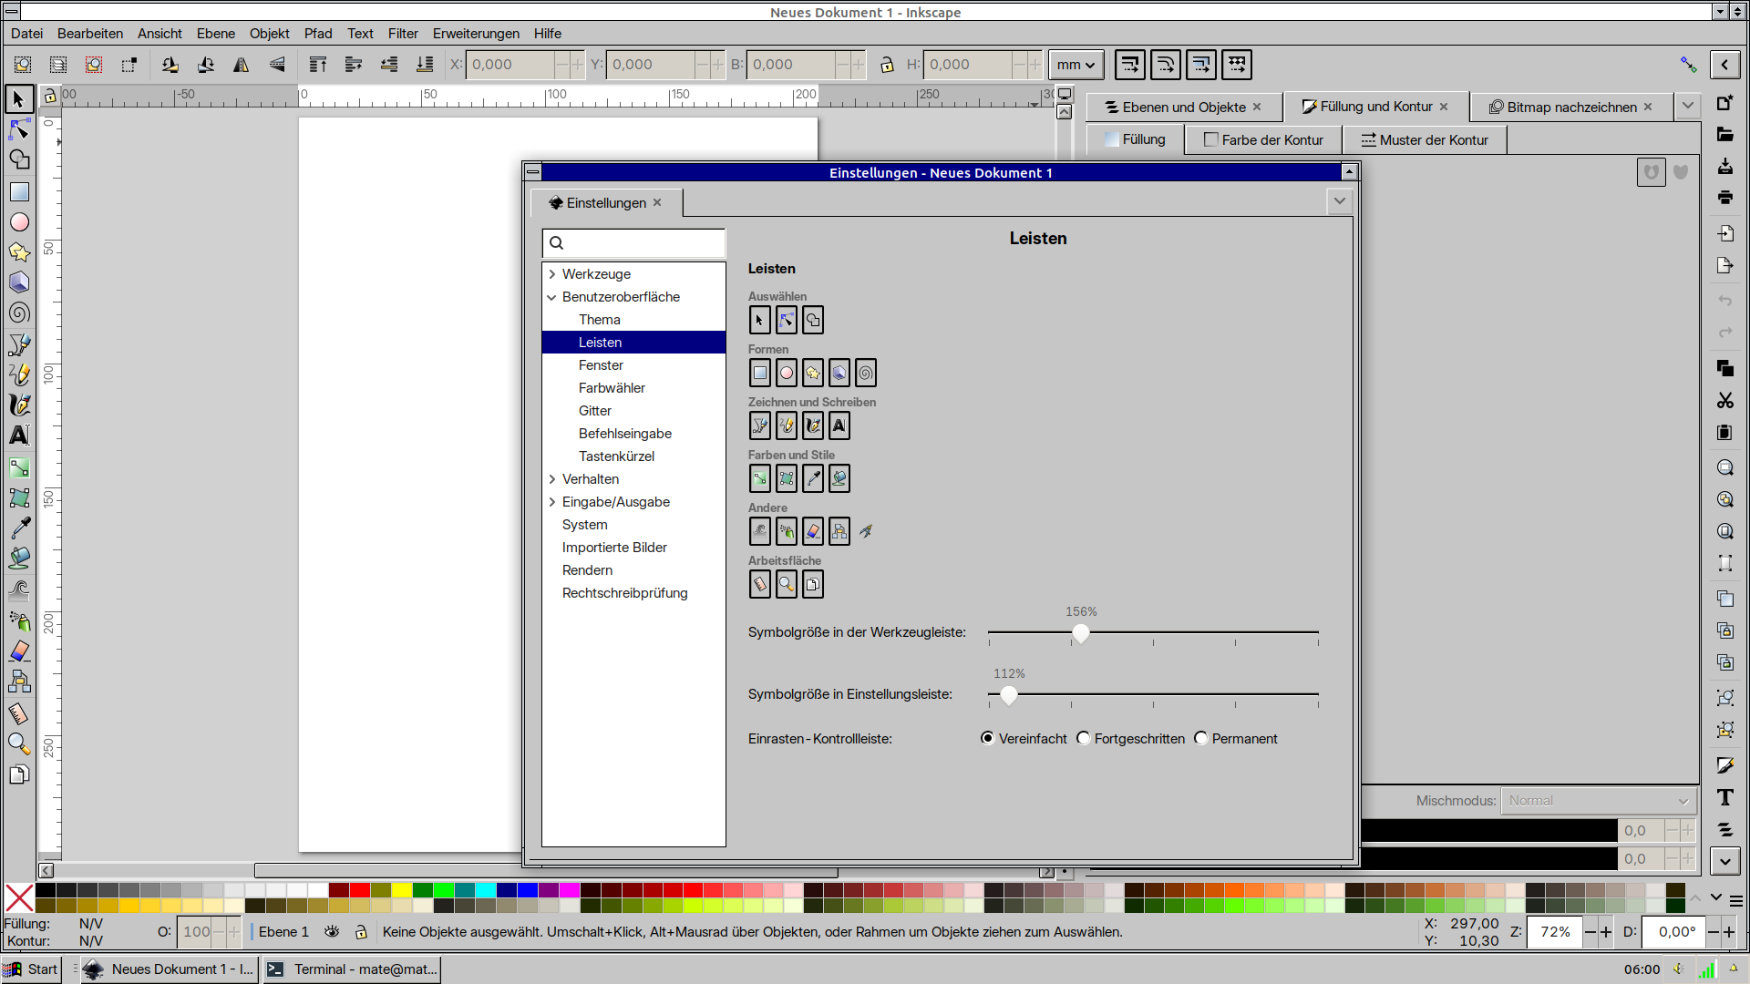Screen dimensions: 1750x984
Task: Click Rotate 90° counter-clockwise toolbar icon
Action: [x=170, y=65]
